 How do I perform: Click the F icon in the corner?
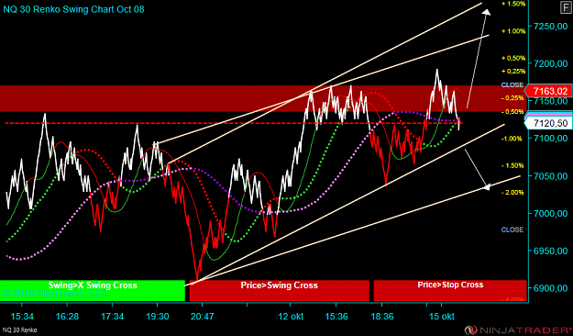pyautogui.click(x=566, y=7)
